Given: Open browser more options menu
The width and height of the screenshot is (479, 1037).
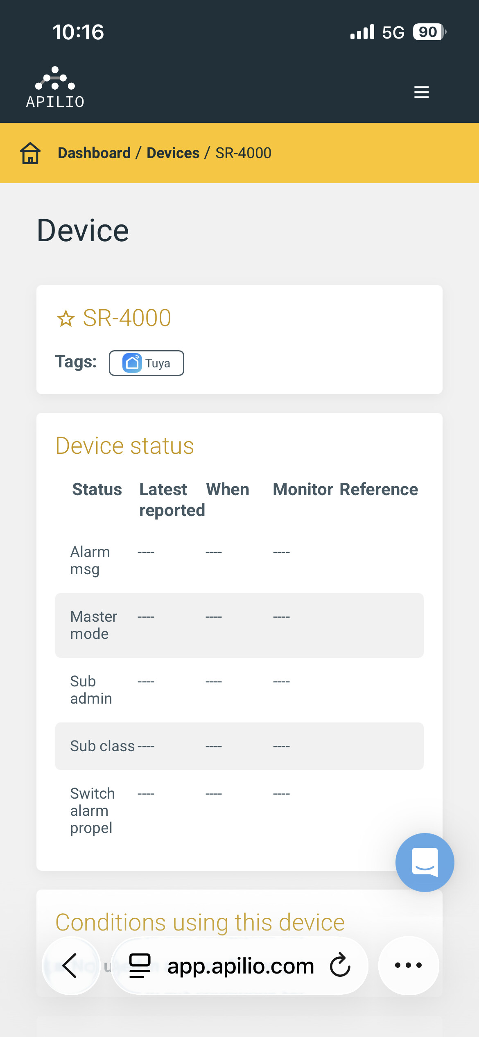Looking at the screenshot, I should click(408, 965).
